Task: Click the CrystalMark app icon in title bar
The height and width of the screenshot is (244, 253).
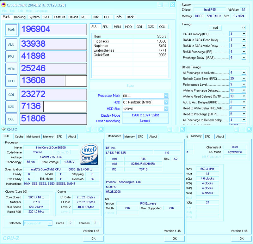Action: pos(3,5)
